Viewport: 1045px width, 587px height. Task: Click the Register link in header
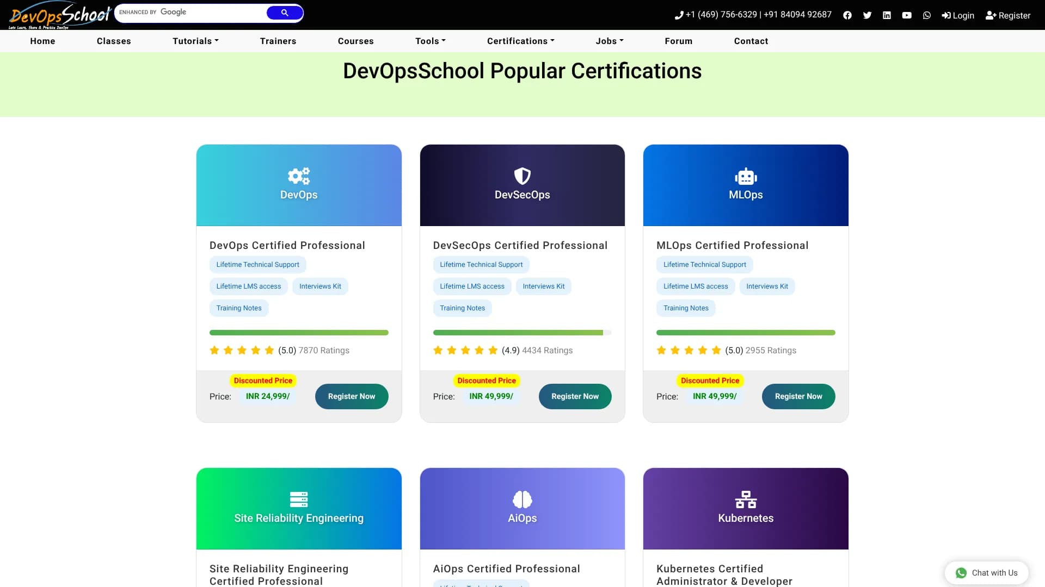click(1008, 15)
